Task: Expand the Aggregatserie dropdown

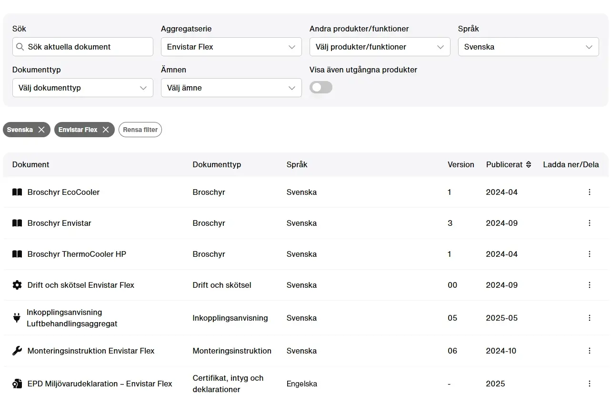Action: pyautogui.click(x=231, y=47)
